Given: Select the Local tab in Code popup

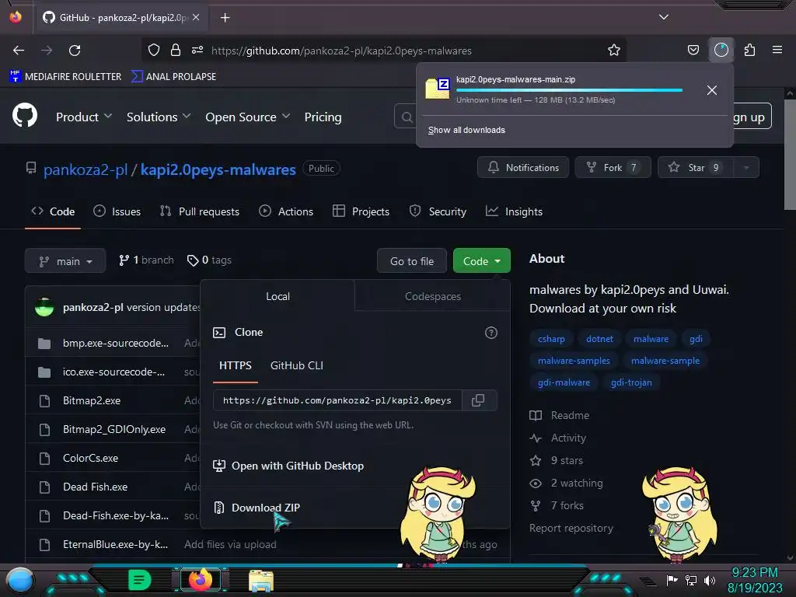Looking at the screenshot, I should click(x=278, y=296).
